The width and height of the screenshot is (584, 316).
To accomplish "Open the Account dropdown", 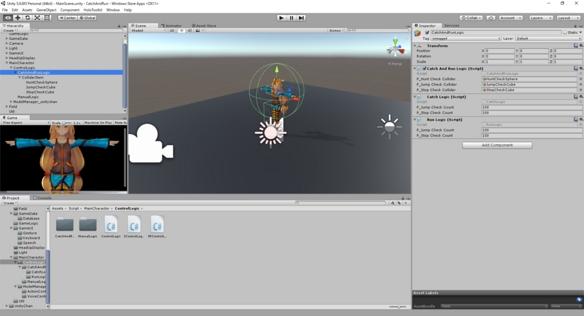I will click(510, 18).
